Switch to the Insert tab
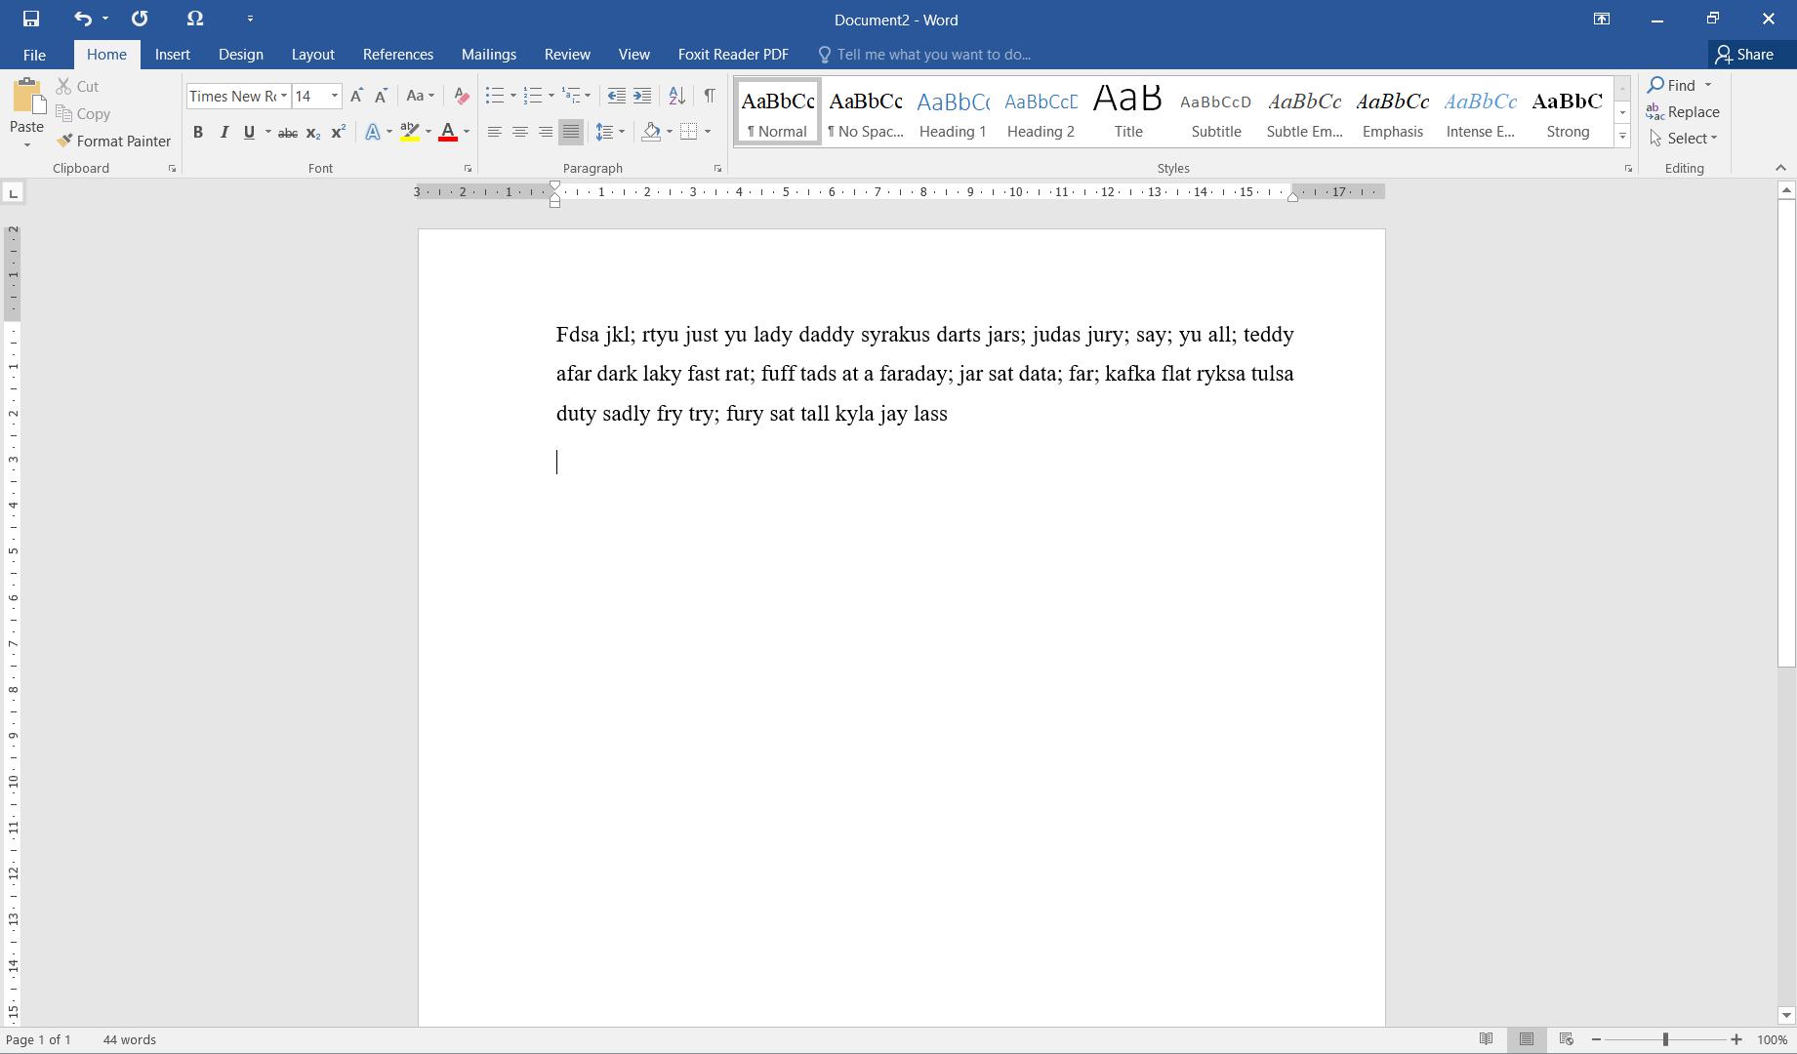The height and width of the screenshot is (1054, 1797). click(x=172, y=55)
